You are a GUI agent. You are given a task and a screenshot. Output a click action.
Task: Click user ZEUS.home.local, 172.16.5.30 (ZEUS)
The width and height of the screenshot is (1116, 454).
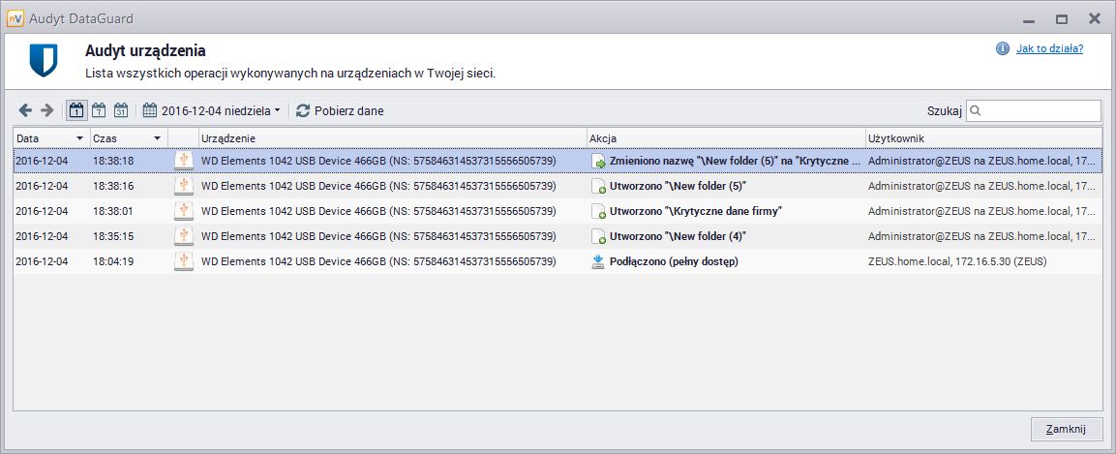pos(957,262)
